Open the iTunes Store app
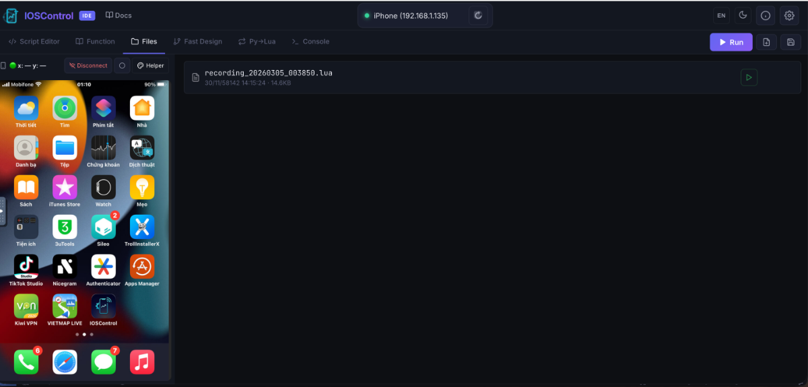The width and height of the screenshot is (808, 387). [x=65, y=187]
